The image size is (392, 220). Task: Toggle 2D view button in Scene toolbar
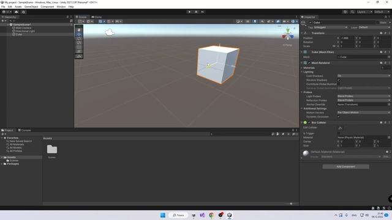tap(247, 21)
